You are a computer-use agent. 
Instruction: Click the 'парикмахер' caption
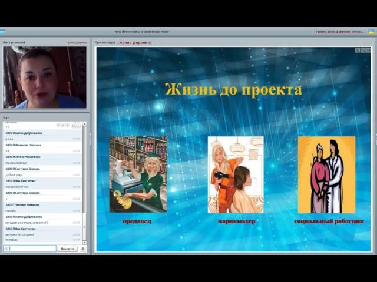click(x=237, y=221)
